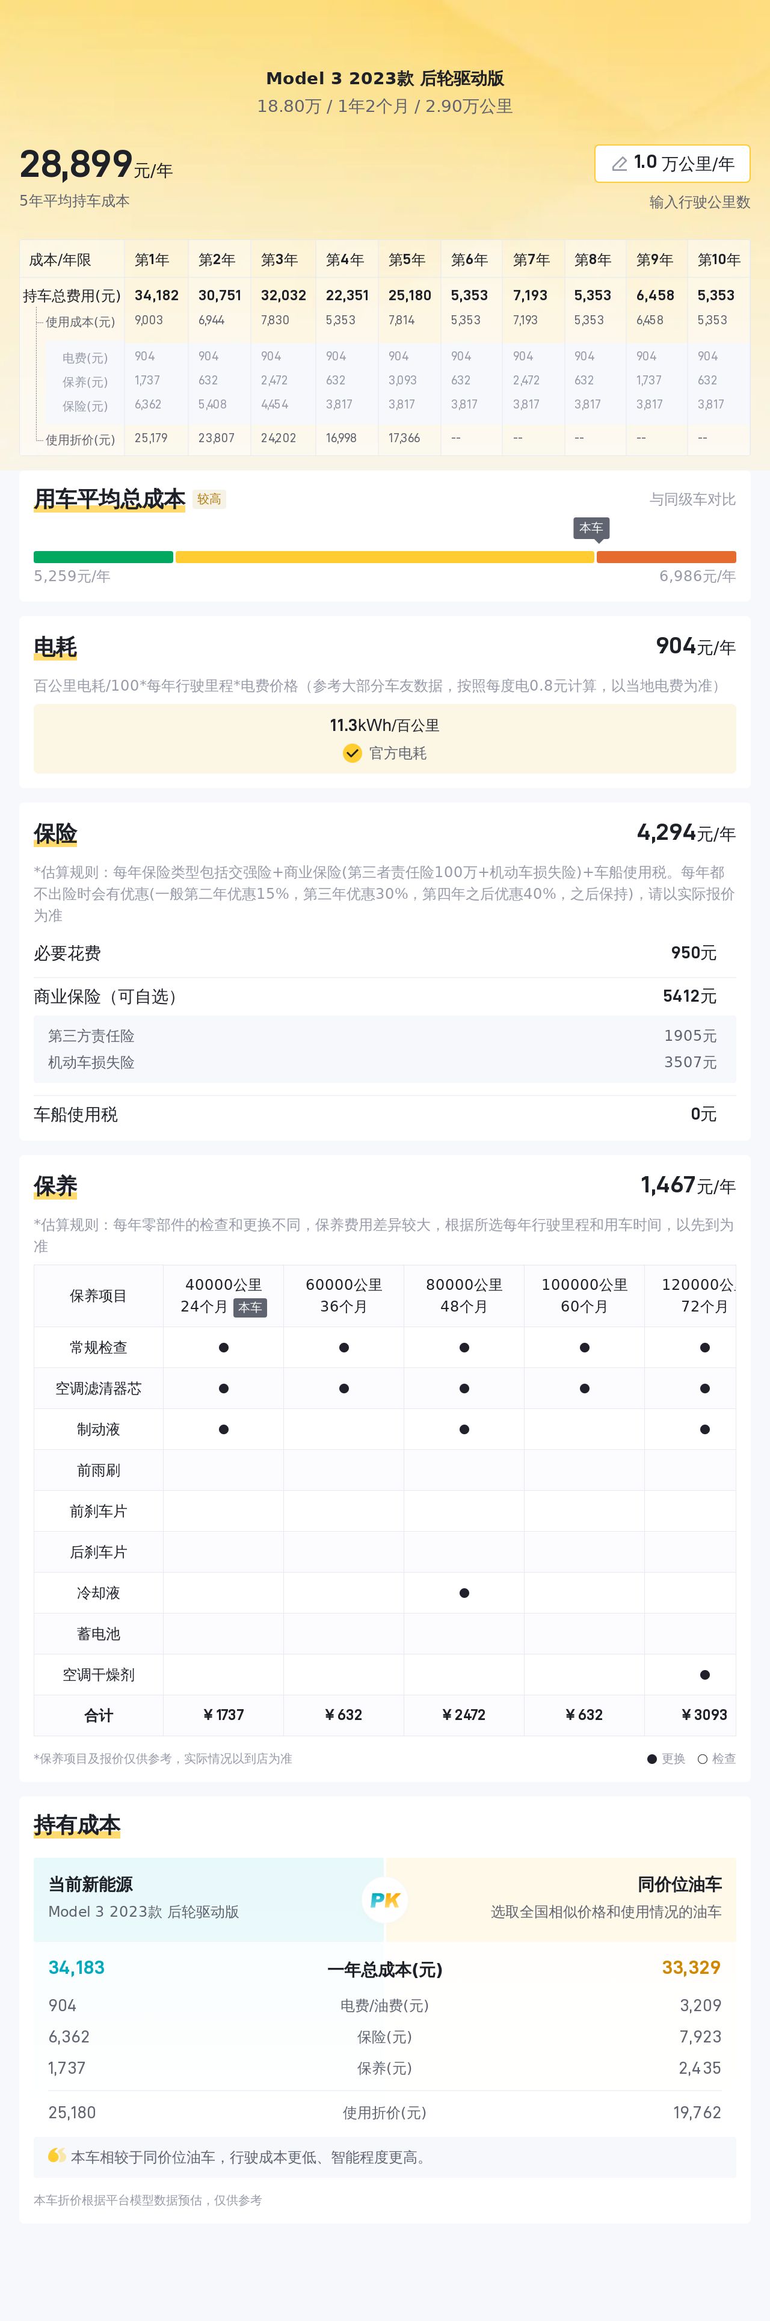Click 22,351 fourth-year total cost cell
Screen dimensions: 770x2321
tap(348, 295)
